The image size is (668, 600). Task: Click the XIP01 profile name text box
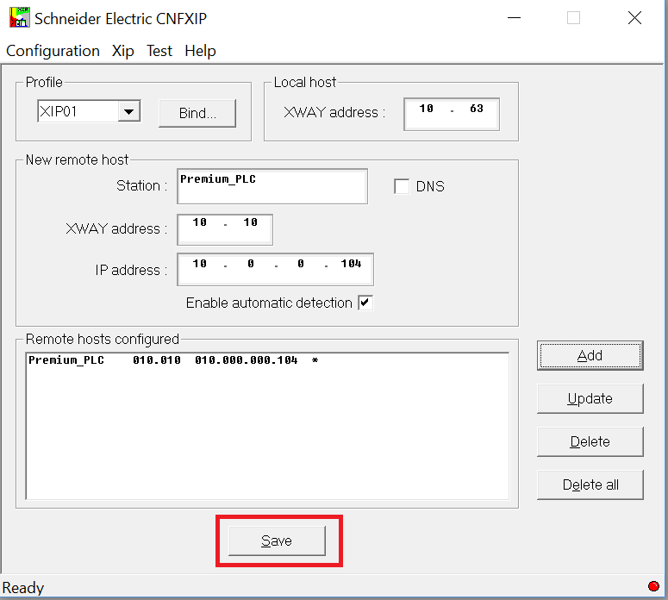78,112
